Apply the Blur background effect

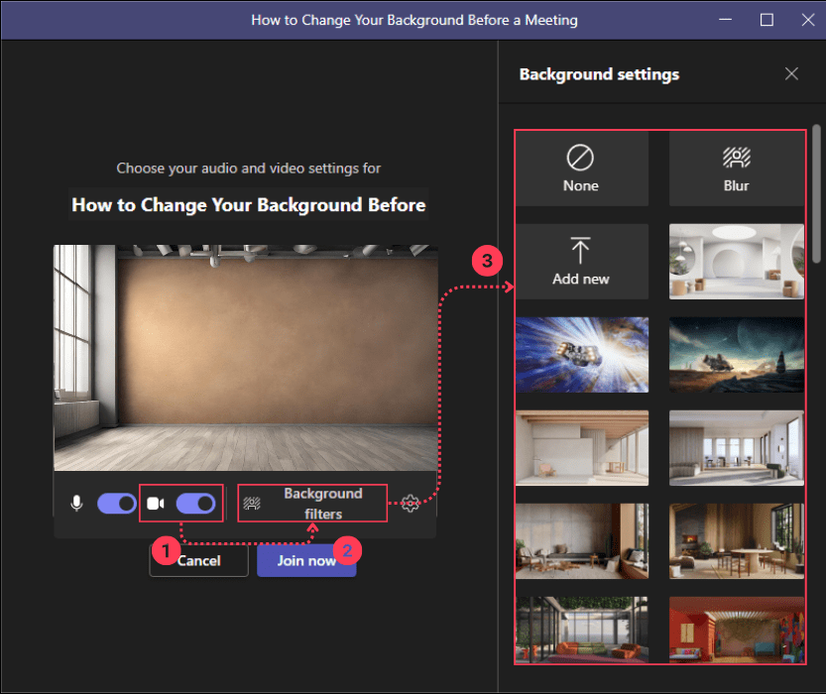(x=736, y=169)
